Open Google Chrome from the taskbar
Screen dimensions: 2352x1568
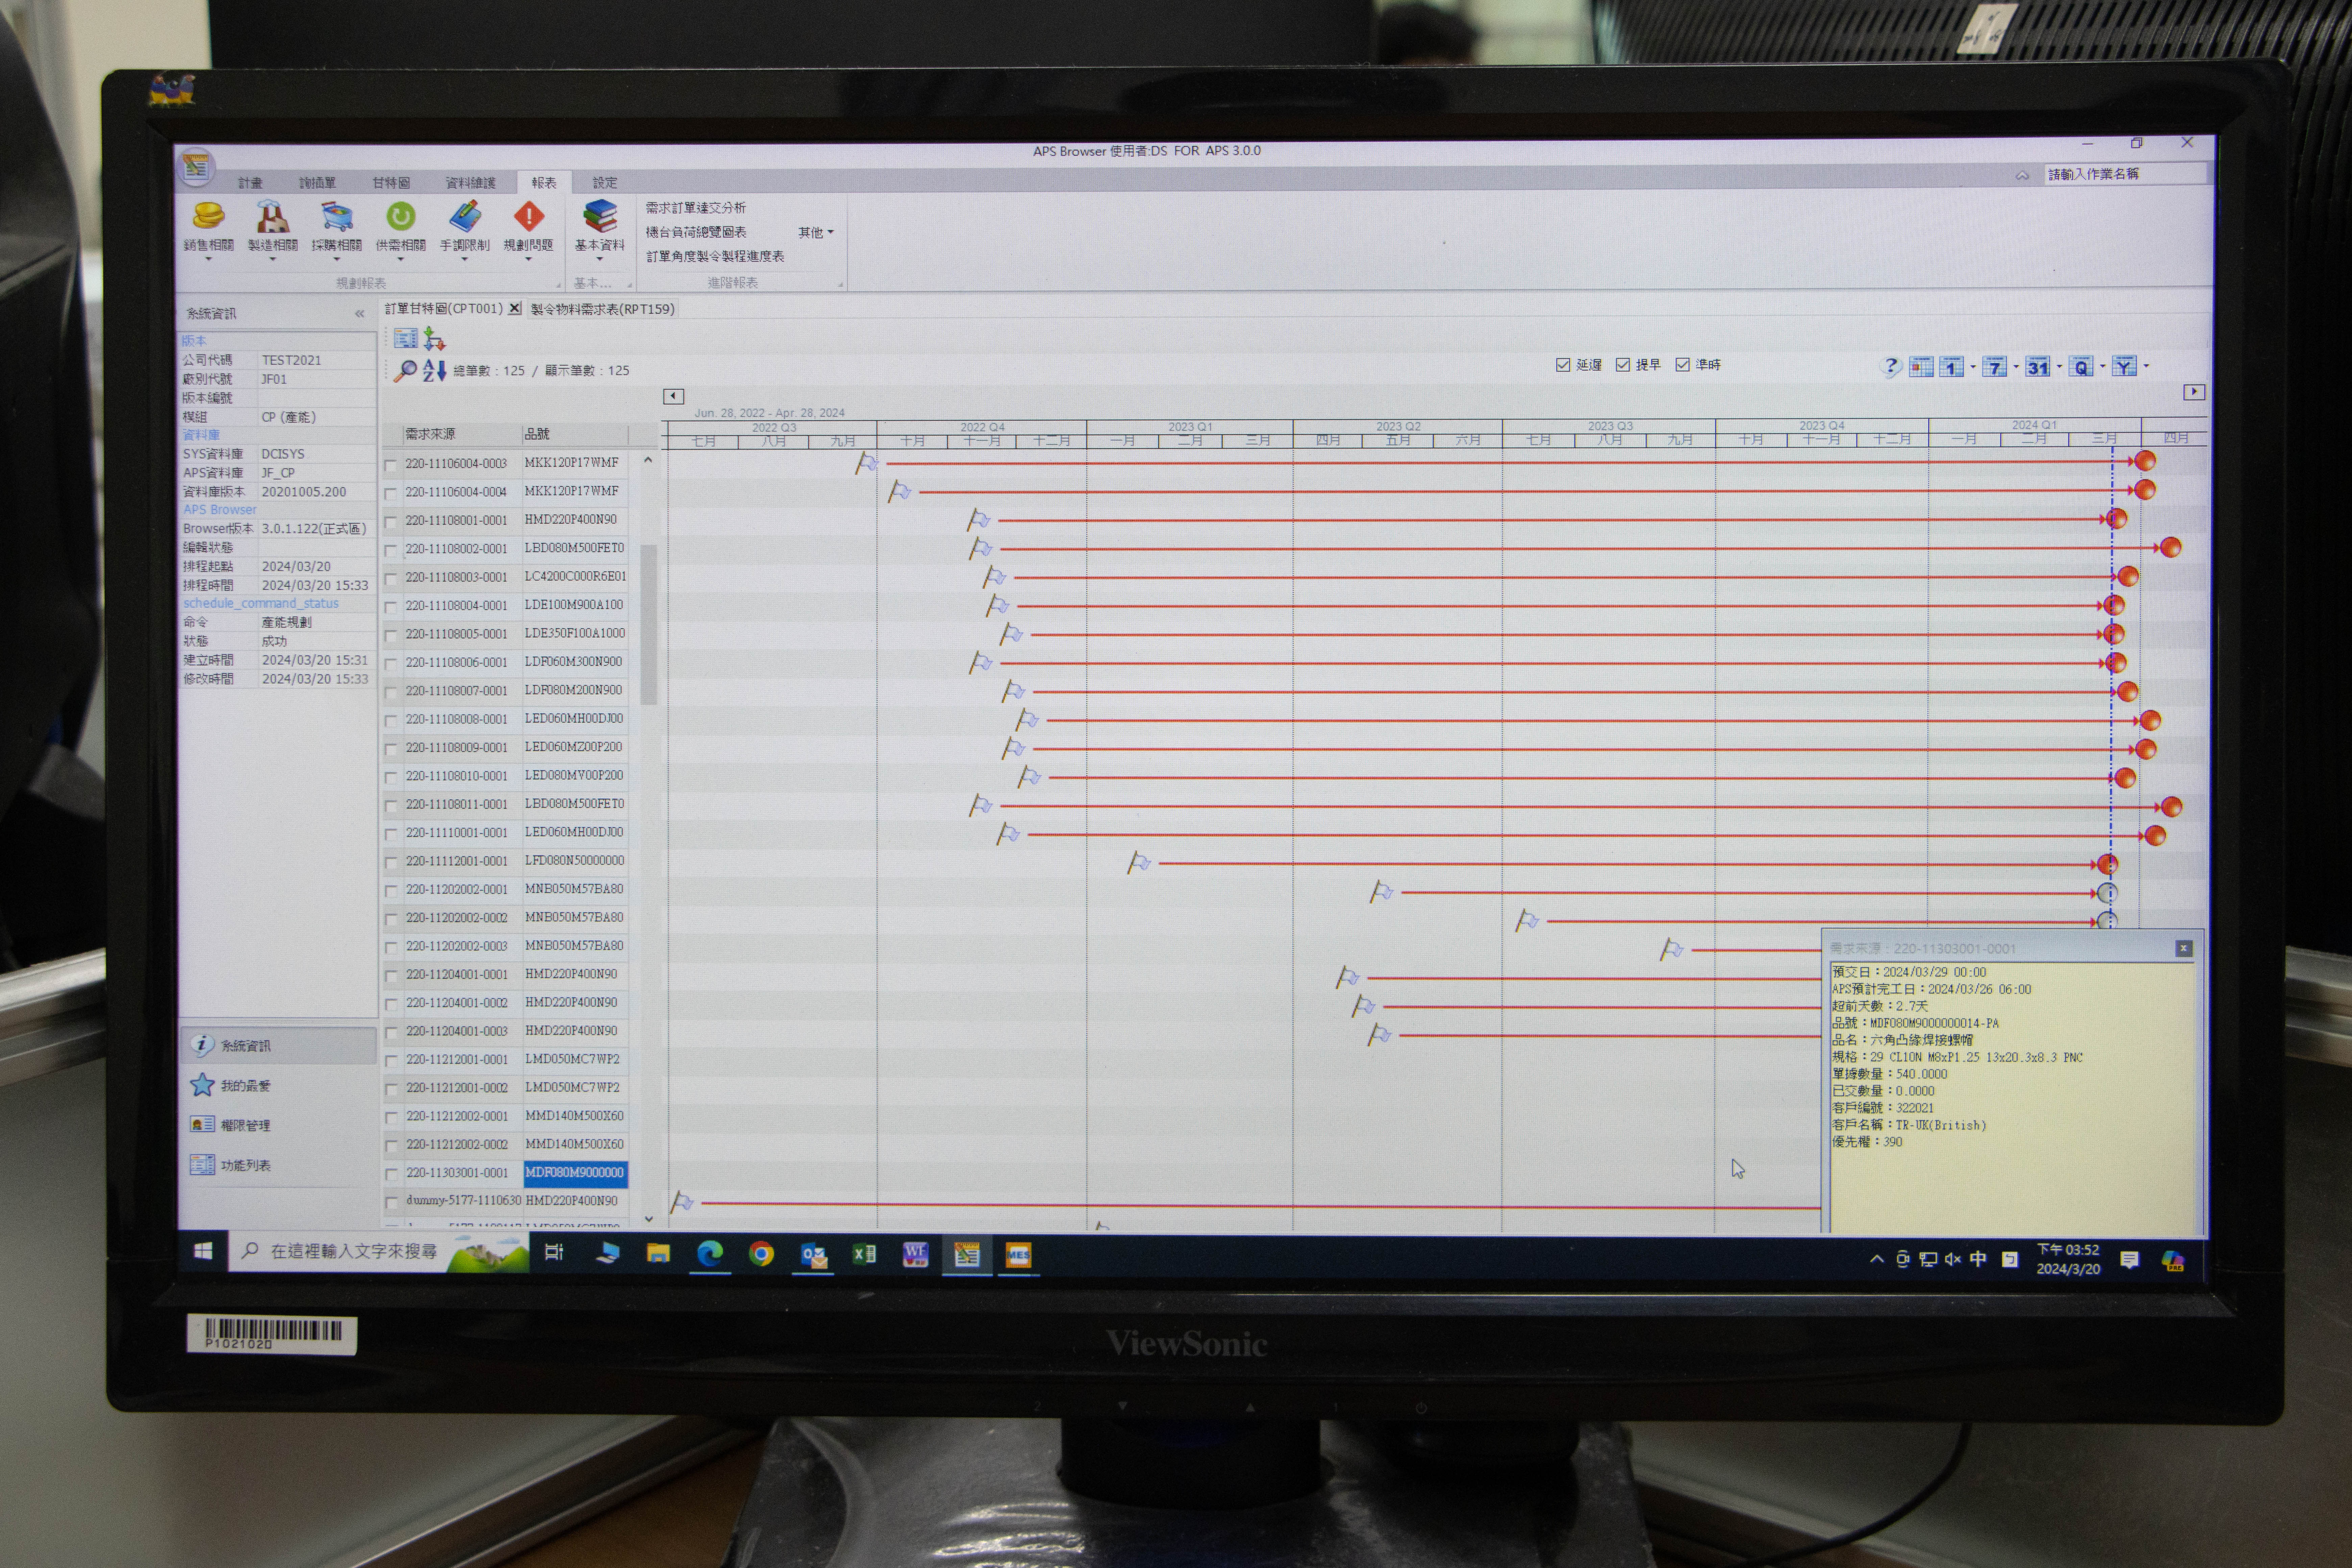(x=761, y=1254)
